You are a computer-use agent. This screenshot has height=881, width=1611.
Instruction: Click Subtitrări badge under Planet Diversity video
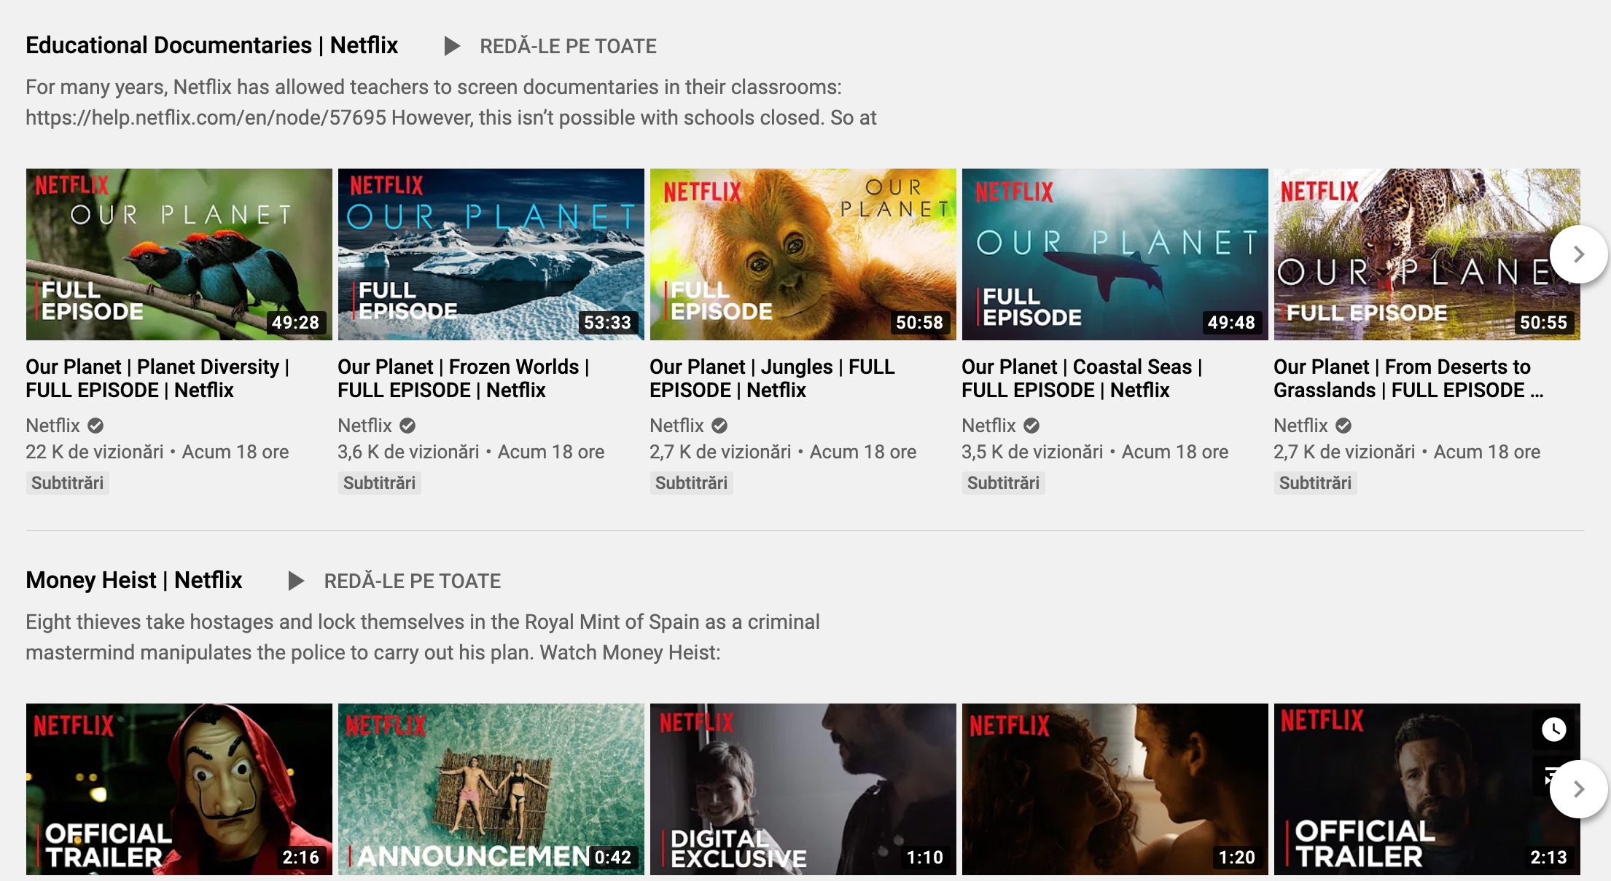click(x=68, y=483)
